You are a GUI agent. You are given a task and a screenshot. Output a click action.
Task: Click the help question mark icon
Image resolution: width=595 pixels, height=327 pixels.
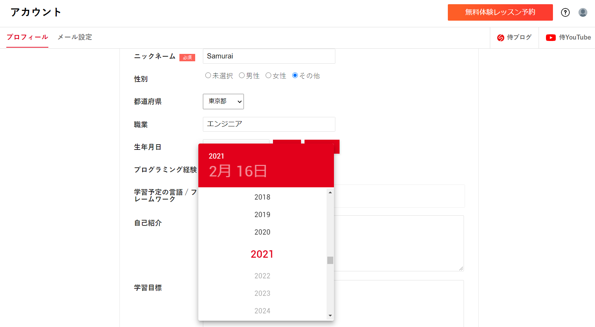tap(565, 13)
